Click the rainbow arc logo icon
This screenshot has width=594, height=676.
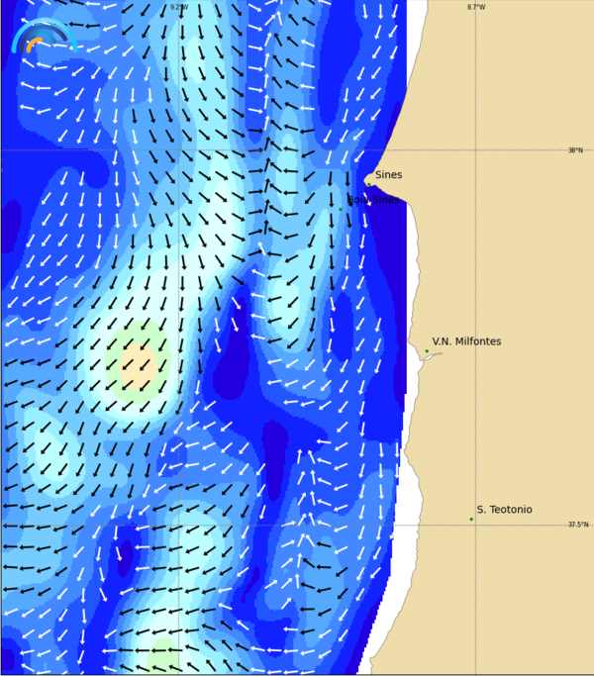(42, 38)
